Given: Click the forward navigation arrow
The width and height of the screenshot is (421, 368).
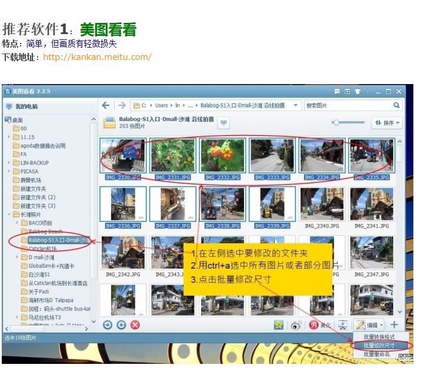Looking at the screenshot, I should (x=122, y=105).
